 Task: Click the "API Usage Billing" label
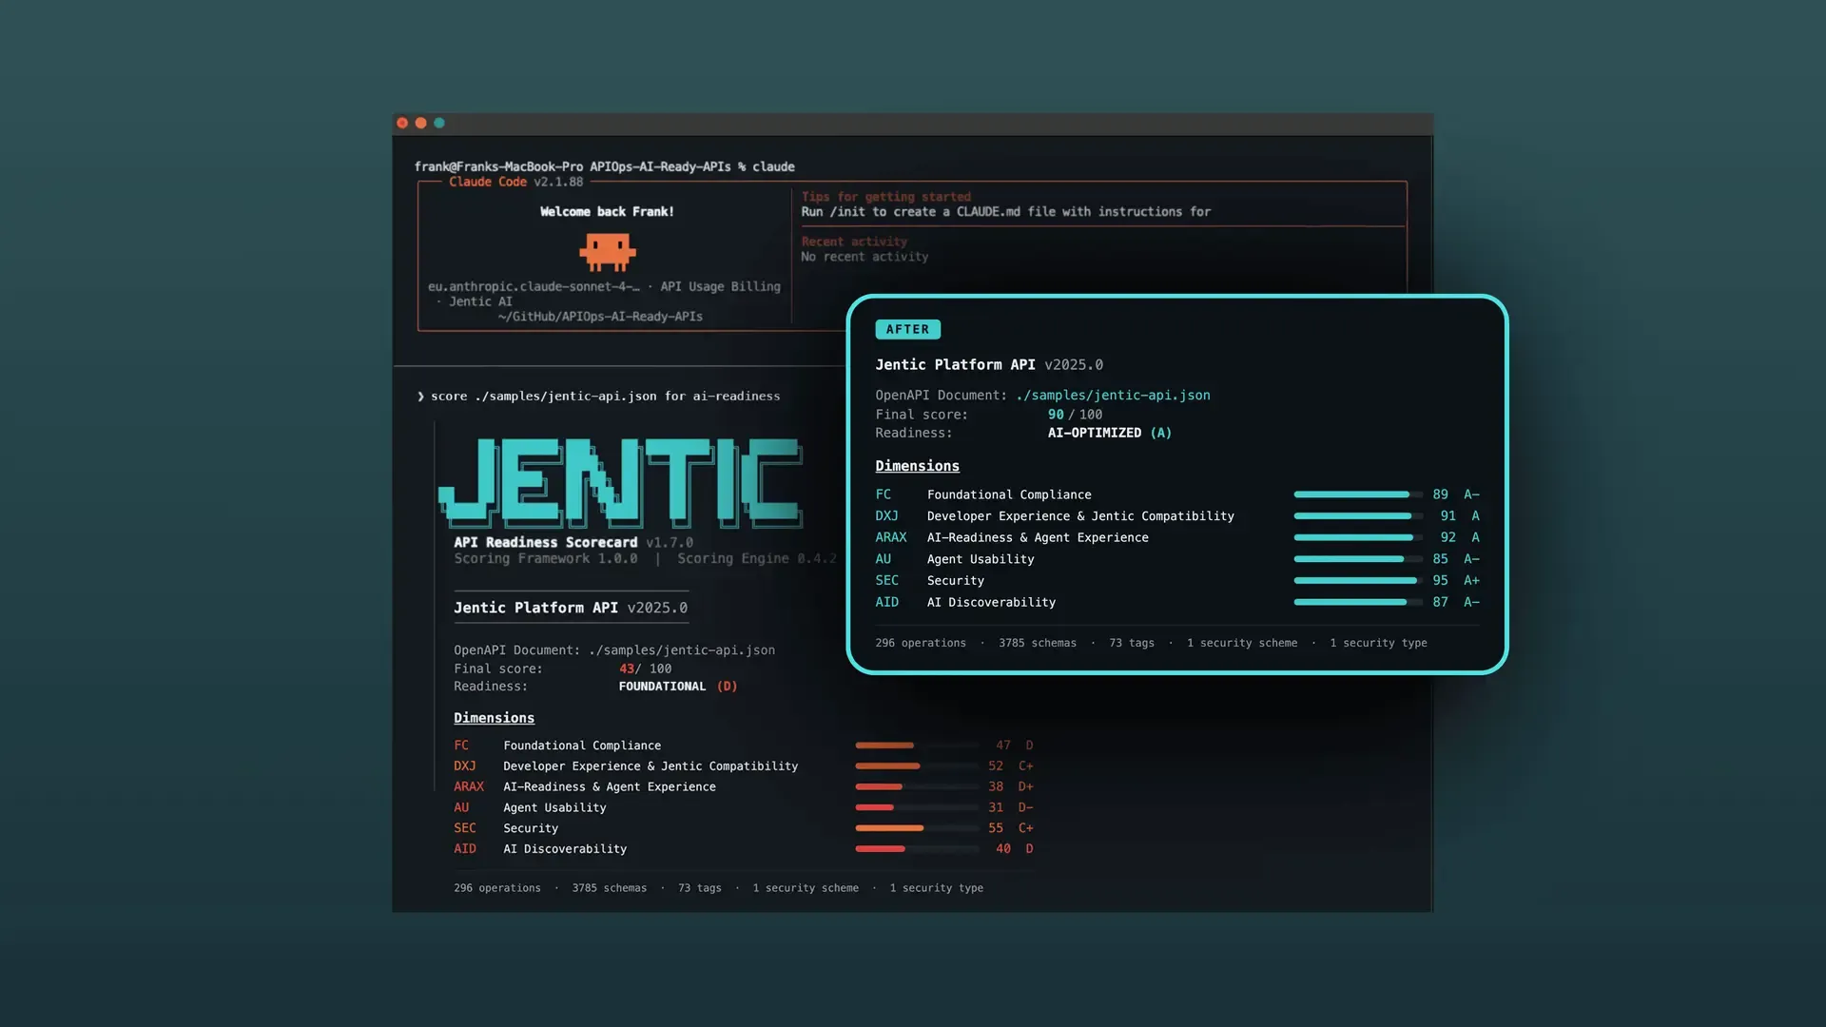pyautogui.click(x=720, y=286)
